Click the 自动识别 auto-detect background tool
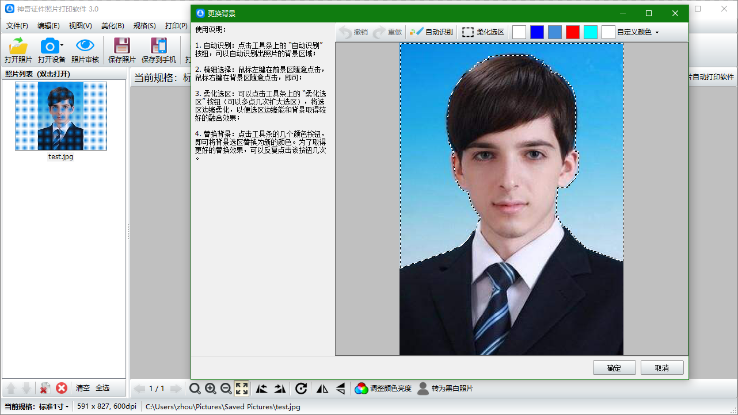This screenshot has width=738, height=415. click(431, 32)
